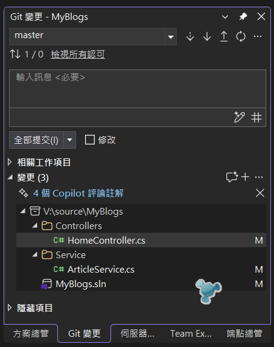Generate commit message with Copilot pen icon
The height and width of the screenshot is (347, 274).
[x=240, y=117]
